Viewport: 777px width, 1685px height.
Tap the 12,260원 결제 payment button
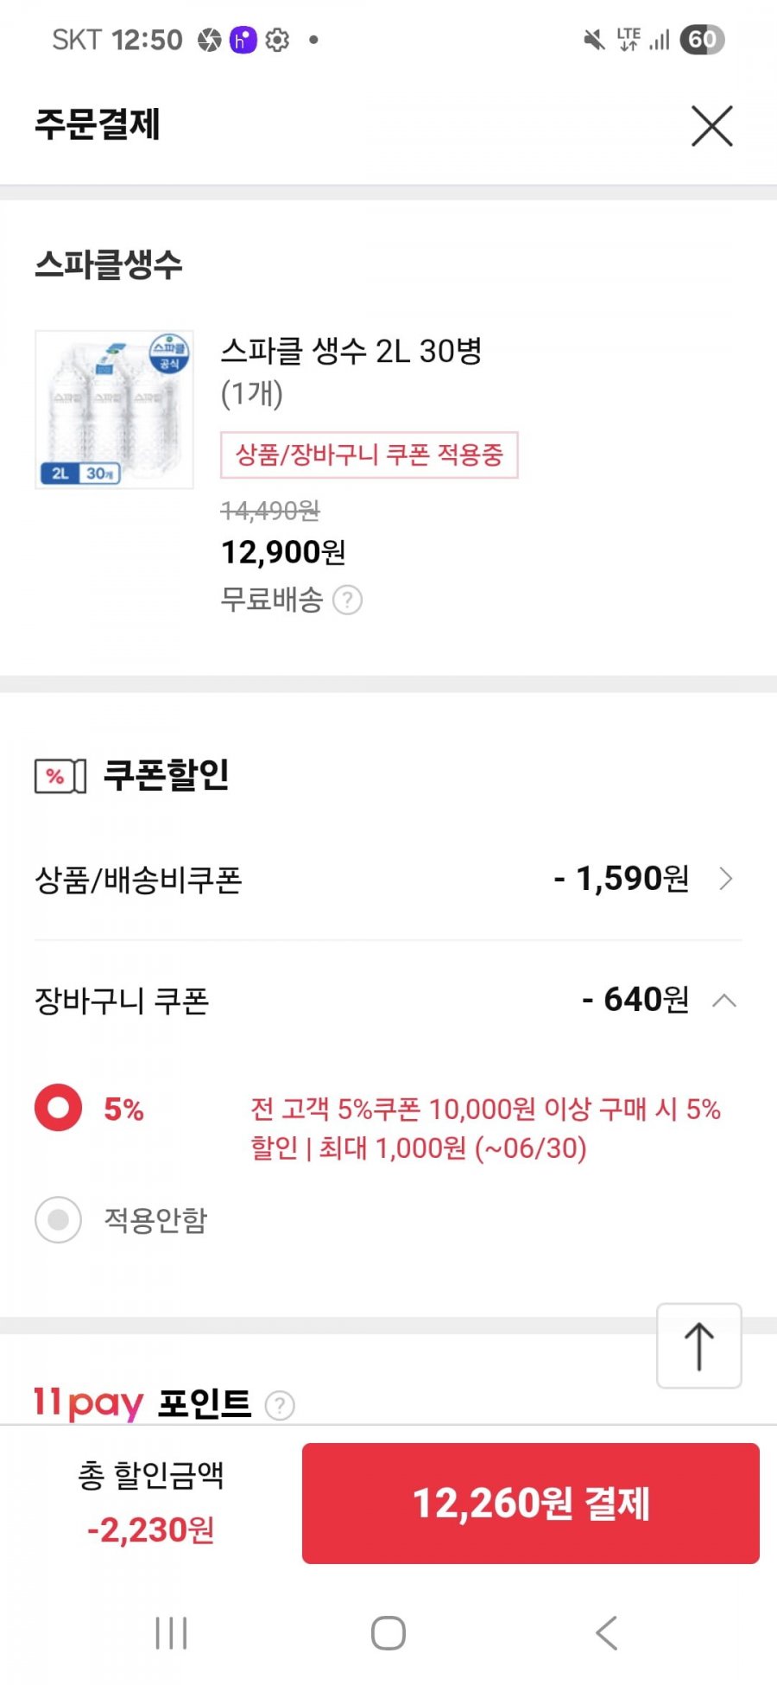click(x=531, y=1503)
